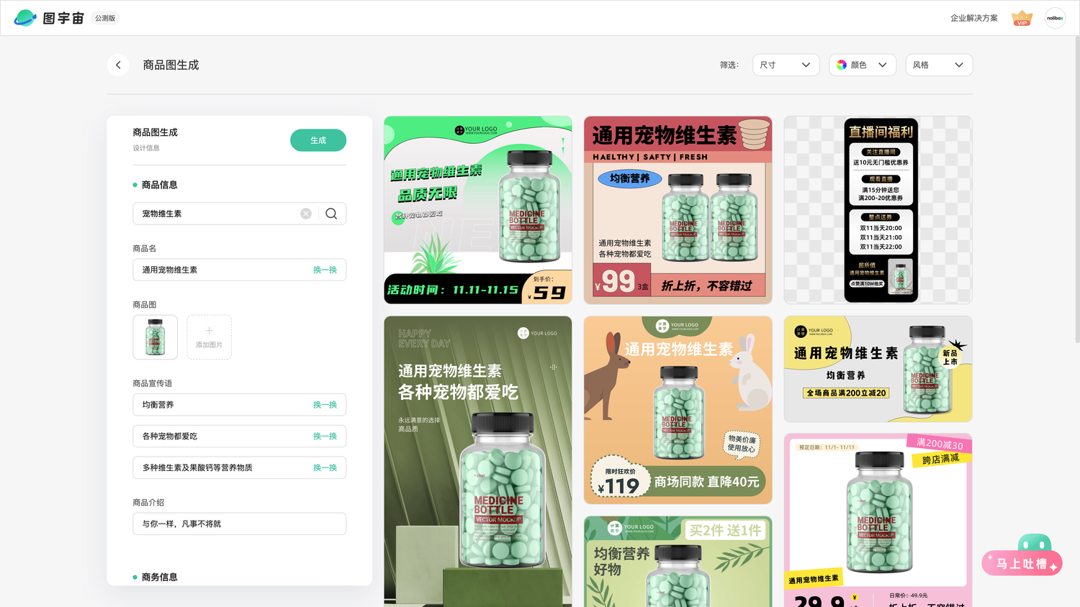Click 换一换 next to 通用宠物维生素
1080x607 pixels.
tap(325, 270)
